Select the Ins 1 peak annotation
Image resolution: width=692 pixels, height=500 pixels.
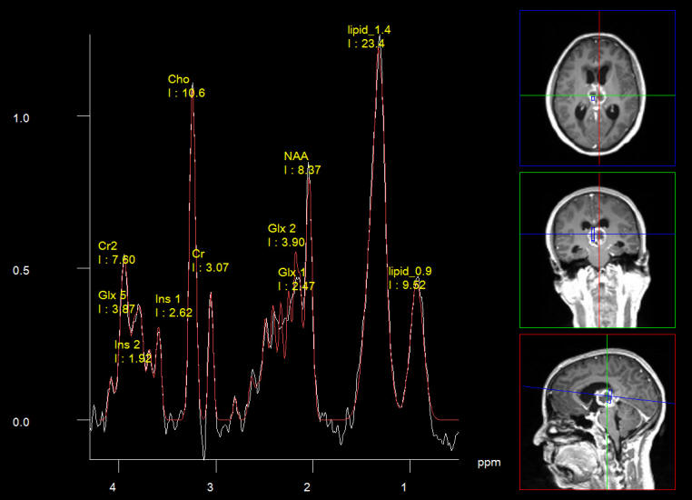(x=173, y=305)
